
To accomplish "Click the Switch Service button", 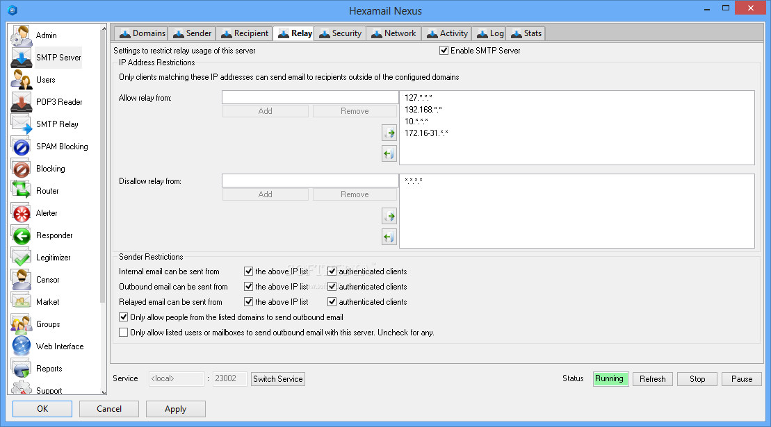I will pyautogui.click(x=278, y=379).
